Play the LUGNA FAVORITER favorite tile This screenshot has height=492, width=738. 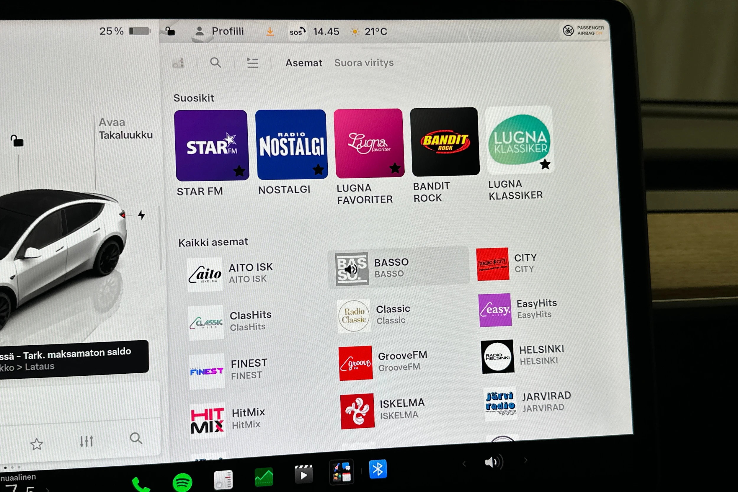[369, 143]
